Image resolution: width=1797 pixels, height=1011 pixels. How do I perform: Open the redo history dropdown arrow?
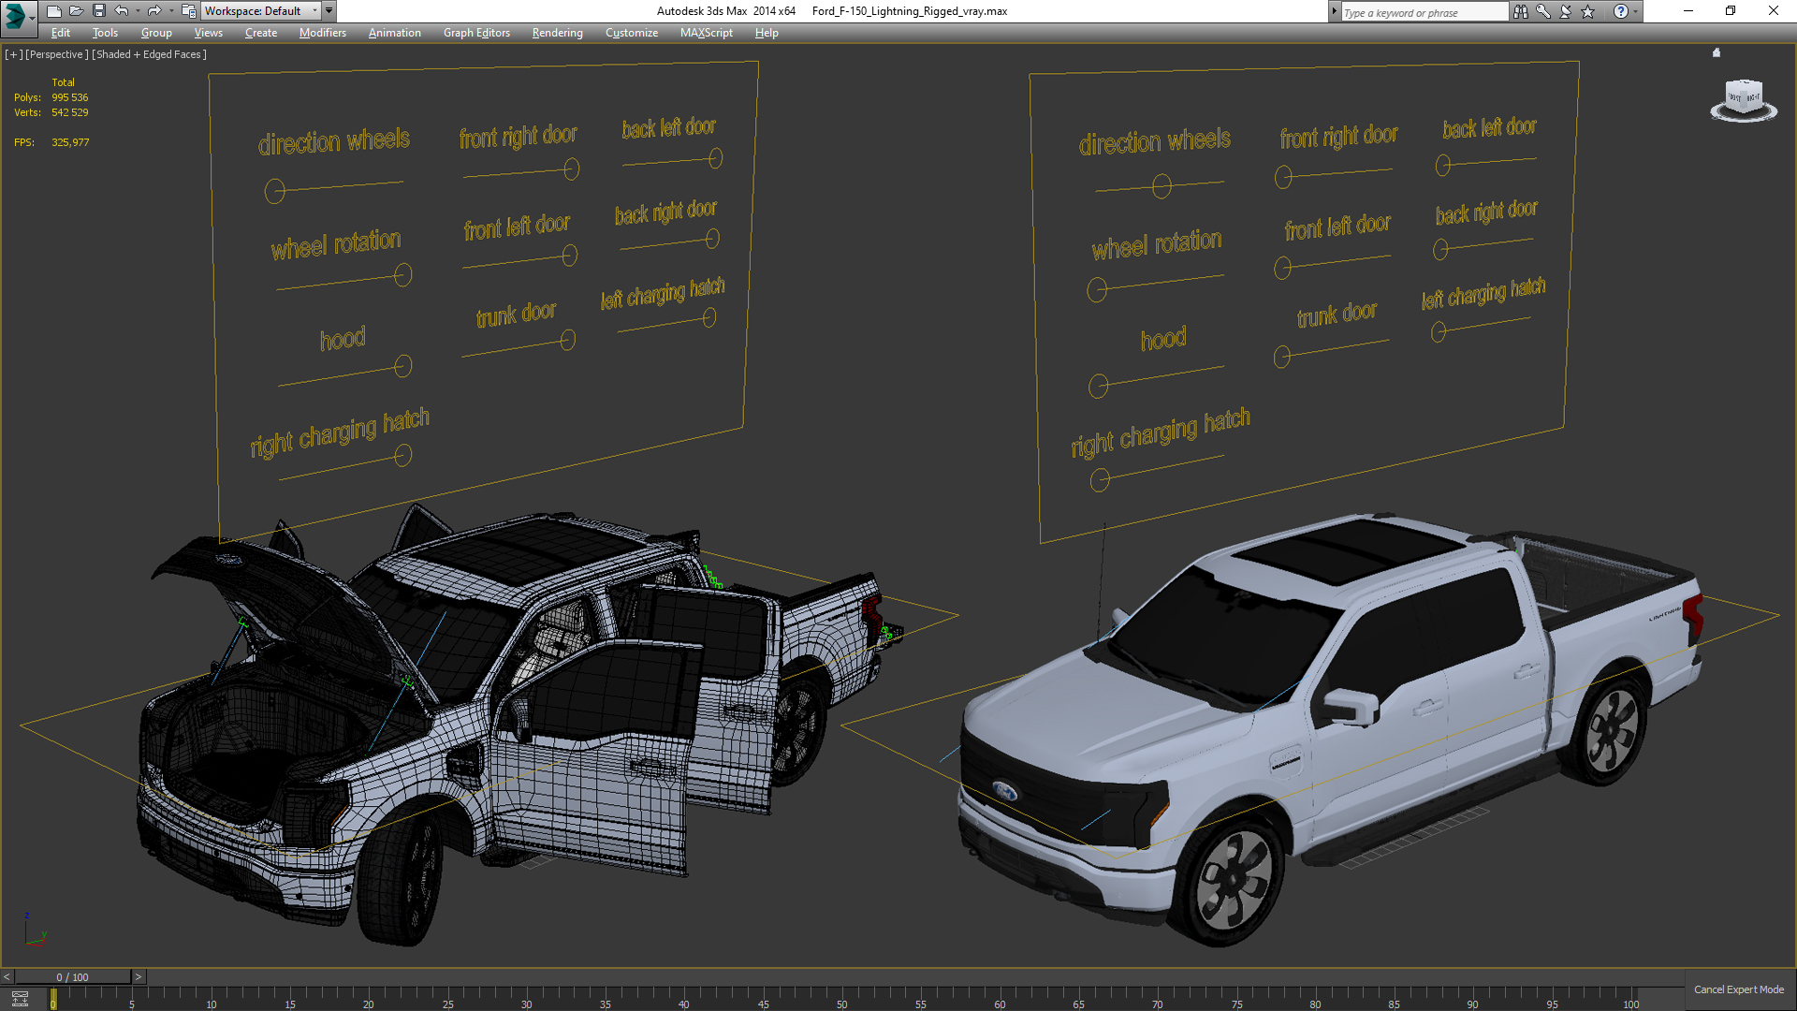coord(170,11)
